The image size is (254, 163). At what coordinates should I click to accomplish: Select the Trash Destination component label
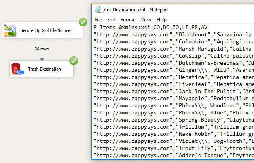point(44,69)
